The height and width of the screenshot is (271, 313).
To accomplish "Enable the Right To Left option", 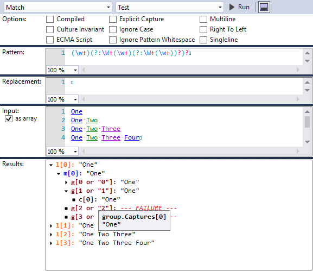I will (x=203, y=29).
